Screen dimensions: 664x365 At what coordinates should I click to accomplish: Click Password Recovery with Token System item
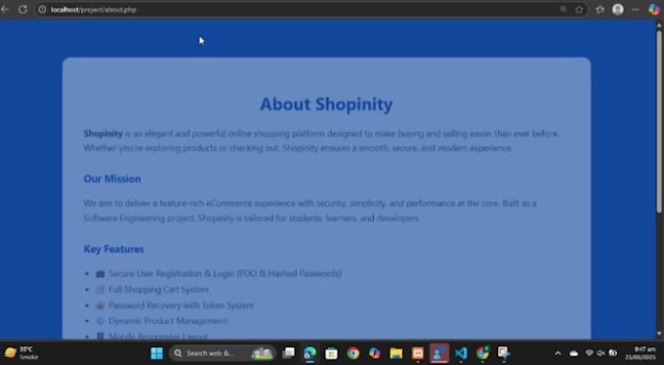181,305
